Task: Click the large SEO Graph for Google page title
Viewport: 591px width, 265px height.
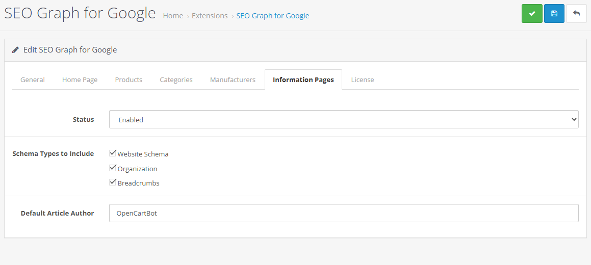Action: (80, 13)
